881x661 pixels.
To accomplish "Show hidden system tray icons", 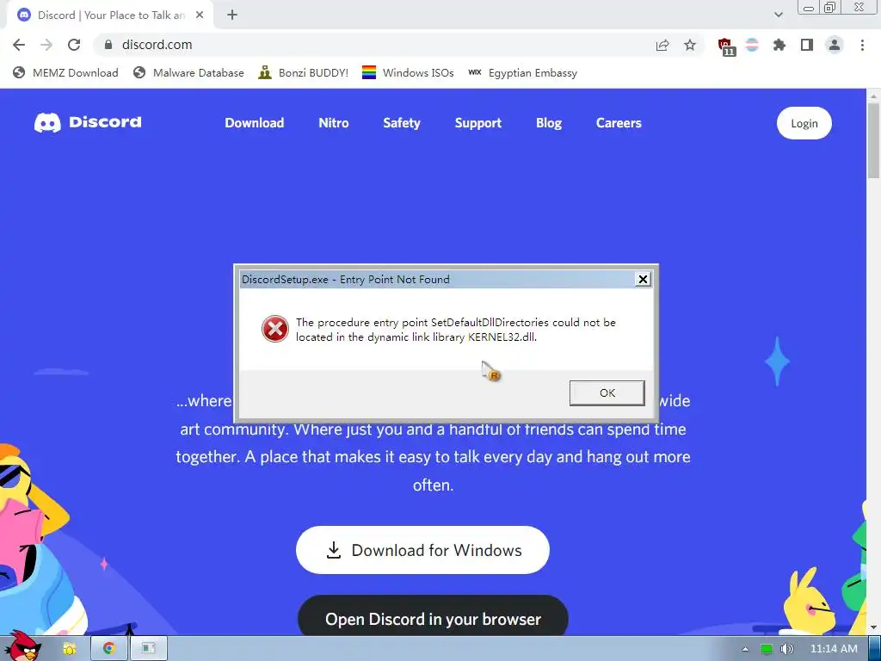I will click(x=745, y=649).
